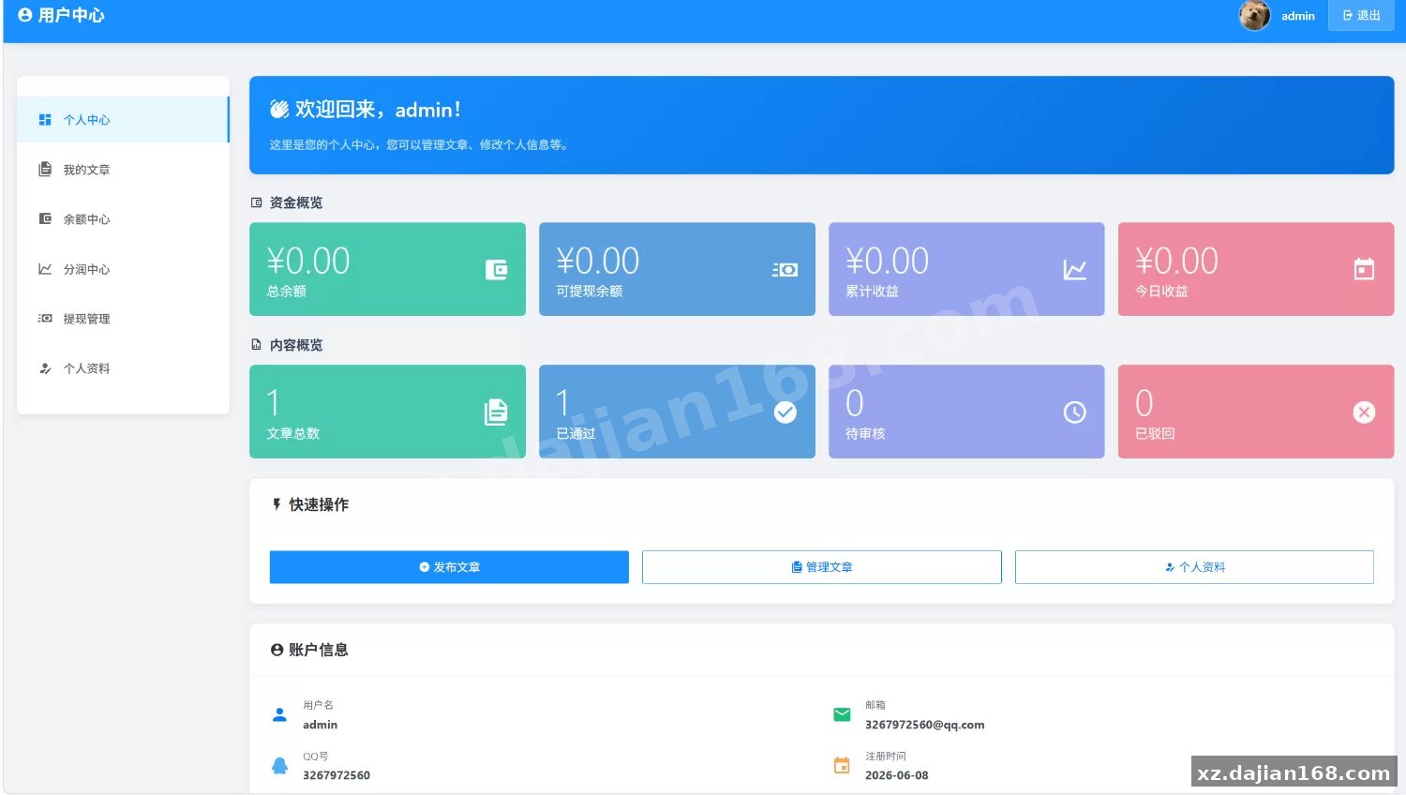Click the QQ number 3267972560
1406x795 pixels.
point(337,775)
